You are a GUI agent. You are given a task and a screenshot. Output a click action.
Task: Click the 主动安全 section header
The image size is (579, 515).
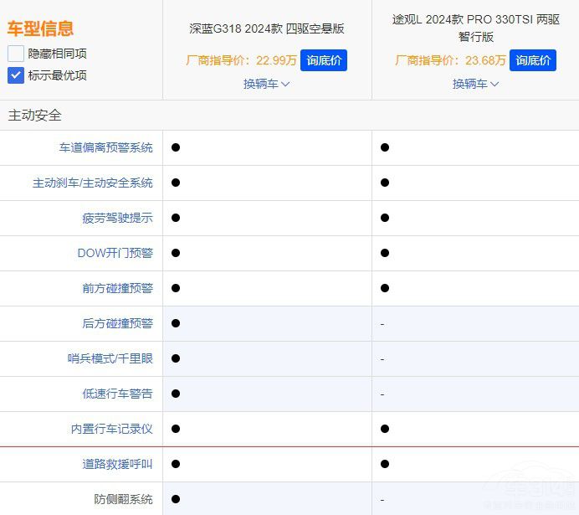point(35,116)
